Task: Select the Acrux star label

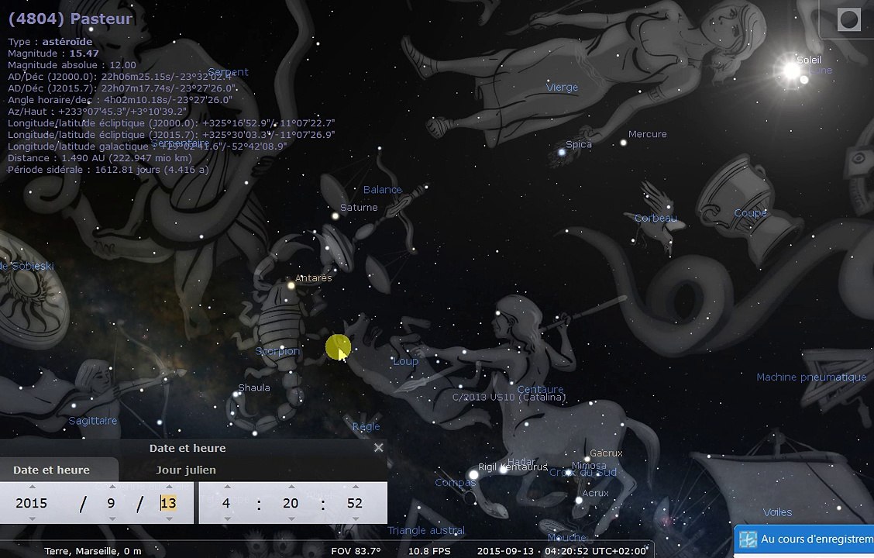Action: point(595,493)
